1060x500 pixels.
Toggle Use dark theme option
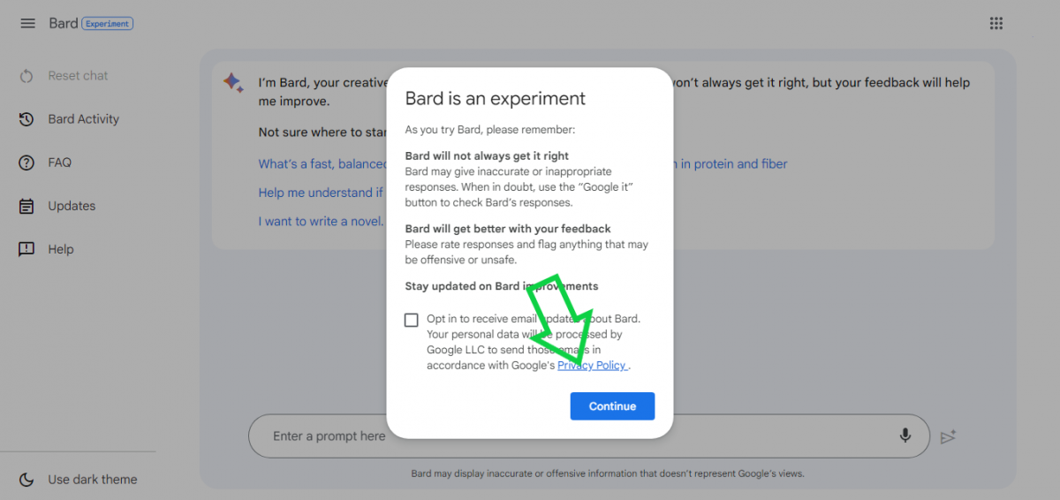click(93, 480)
